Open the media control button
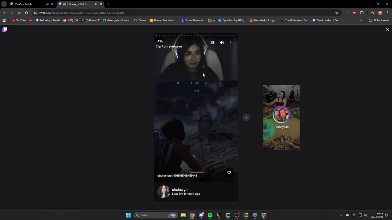This screenshot has width=392, height=220. tap(373, 13)
